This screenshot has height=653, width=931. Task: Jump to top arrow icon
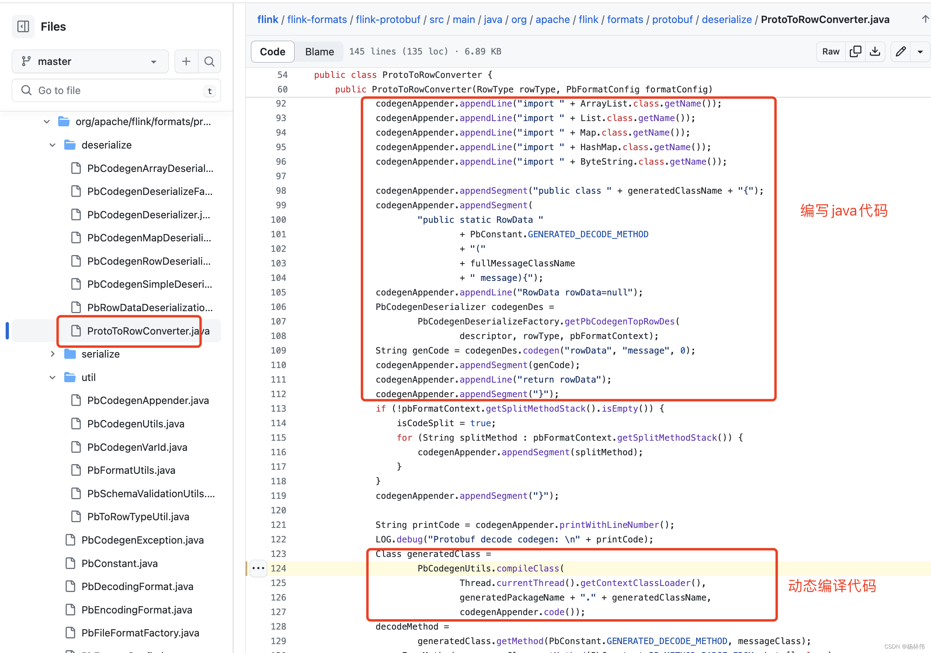pyautogui.click(x=925, y=19)
